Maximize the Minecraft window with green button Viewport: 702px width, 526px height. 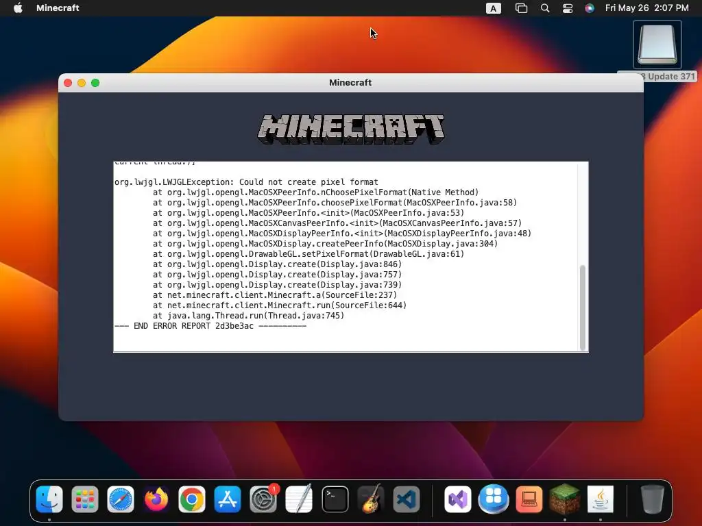click(x=95, y=83)
